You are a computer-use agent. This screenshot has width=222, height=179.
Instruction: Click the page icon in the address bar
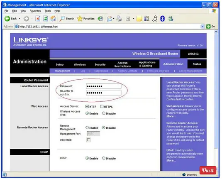point(17,27)
